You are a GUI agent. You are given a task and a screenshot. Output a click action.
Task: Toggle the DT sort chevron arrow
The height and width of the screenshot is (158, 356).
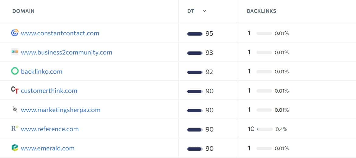tap(204, 11)
